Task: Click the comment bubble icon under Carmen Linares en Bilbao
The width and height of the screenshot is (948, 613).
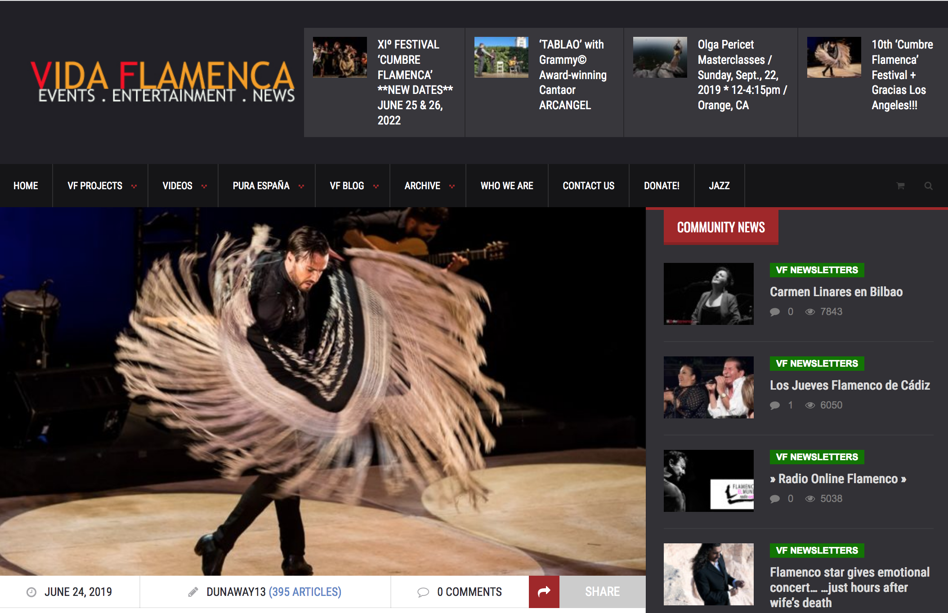Action: pyautogui.click(x=775, y=311)
